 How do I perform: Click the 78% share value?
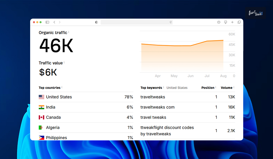129,97
